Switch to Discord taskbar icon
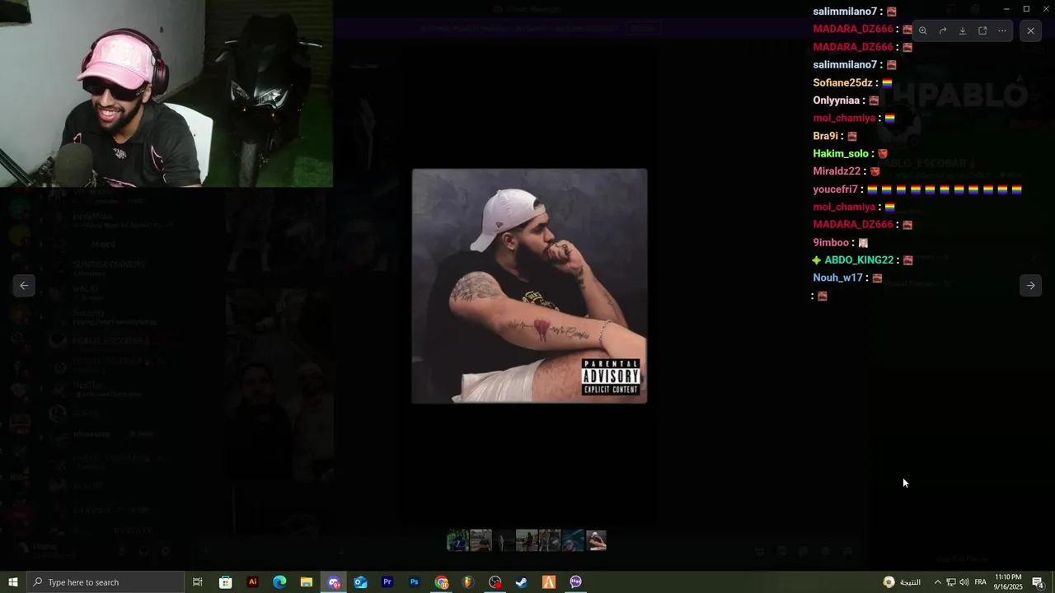 [x=334, y=582]
